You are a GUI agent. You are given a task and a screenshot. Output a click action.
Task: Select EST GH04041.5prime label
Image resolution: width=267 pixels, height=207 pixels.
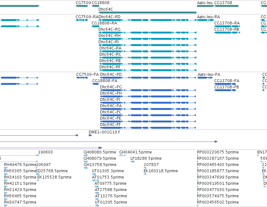(135, 152)
